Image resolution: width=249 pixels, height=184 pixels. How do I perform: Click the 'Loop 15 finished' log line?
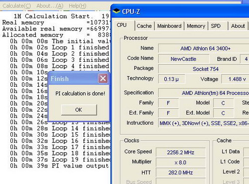point(60,135)
